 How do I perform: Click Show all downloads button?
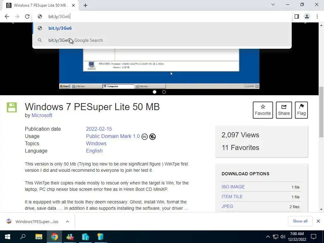[x=300, y=221]
